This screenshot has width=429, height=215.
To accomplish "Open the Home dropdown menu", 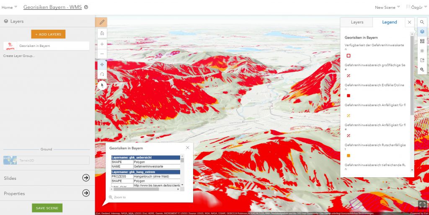I will 9,8.
